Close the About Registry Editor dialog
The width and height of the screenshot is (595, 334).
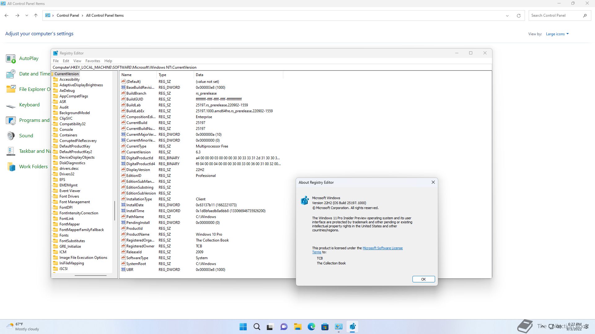pyautogui.click(x=433, y=182)
